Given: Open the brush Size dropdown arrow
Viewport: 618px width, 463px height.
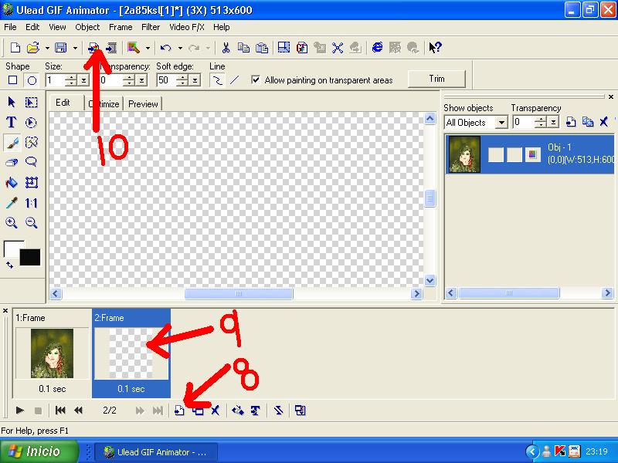Looking at the screenshot, I should click(x=83, y=80).
